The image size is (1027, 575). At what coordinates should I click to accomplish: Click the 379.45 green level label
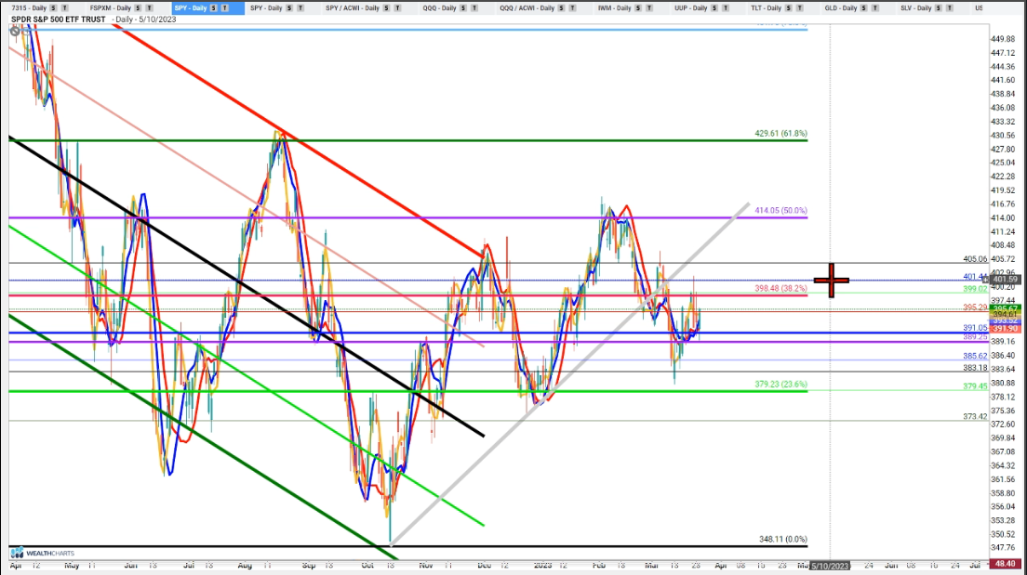(x=975, y=386)
